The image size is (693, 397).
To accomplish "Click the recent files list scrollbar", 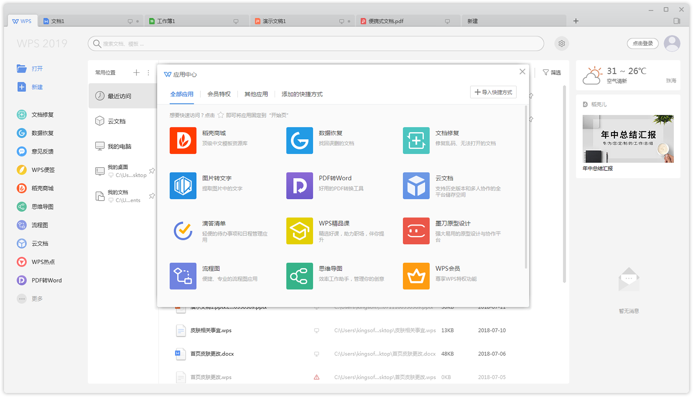I will pos(564,184).
